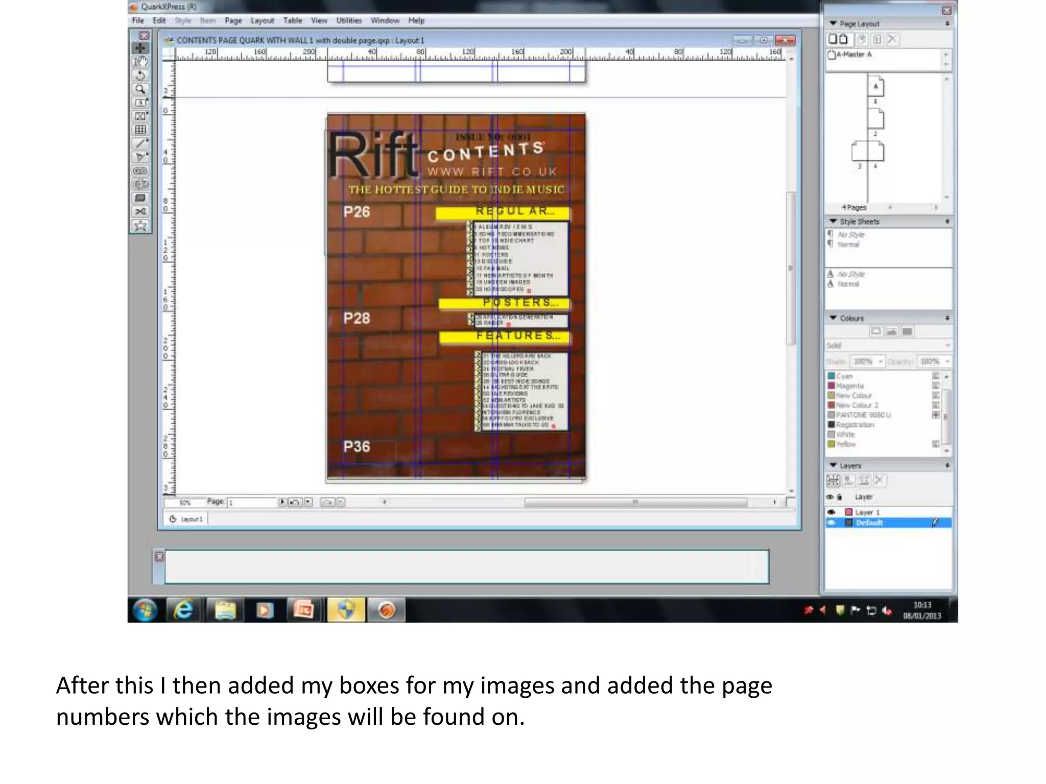Open the Shade percentage dropdown
This screenshot has width=1046, height=784.
[x=881, y=361]
